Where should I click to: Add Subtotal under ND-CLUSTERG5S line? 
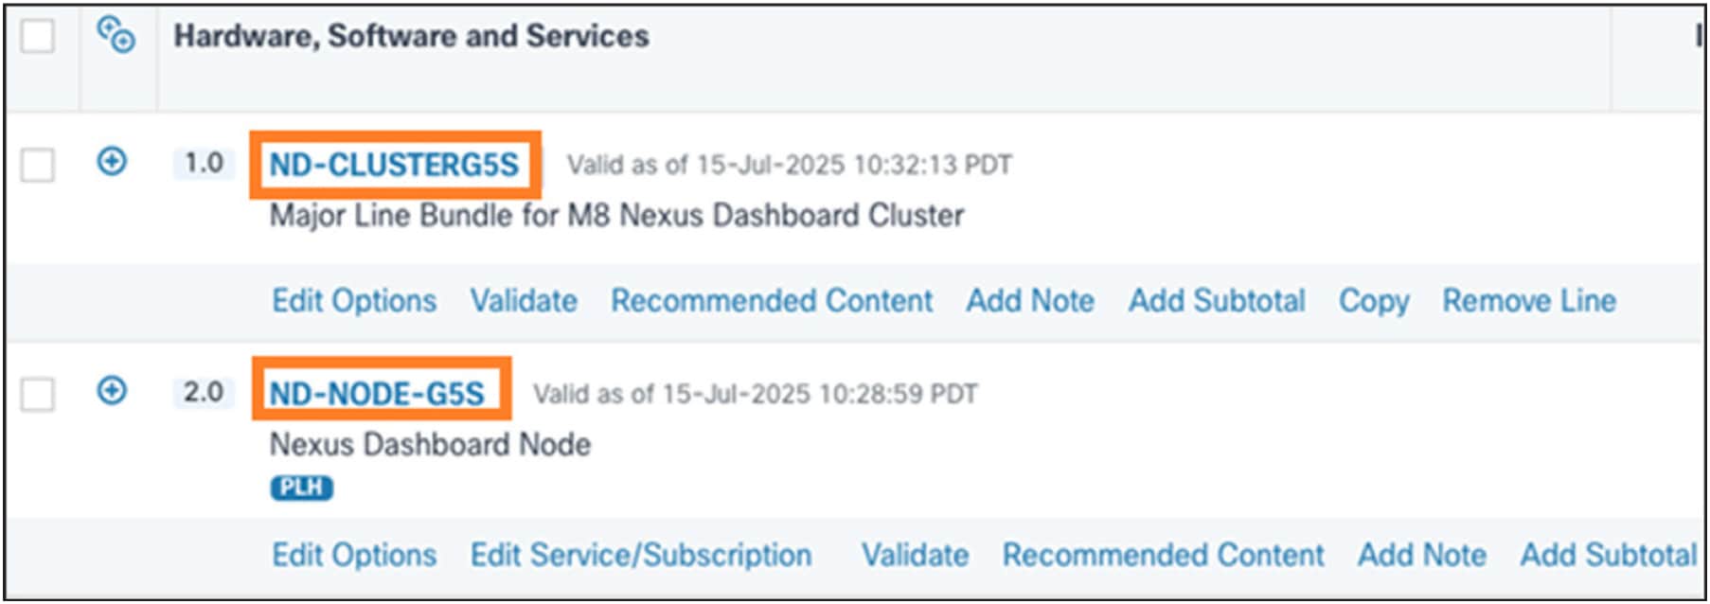tap(1217, 301)
